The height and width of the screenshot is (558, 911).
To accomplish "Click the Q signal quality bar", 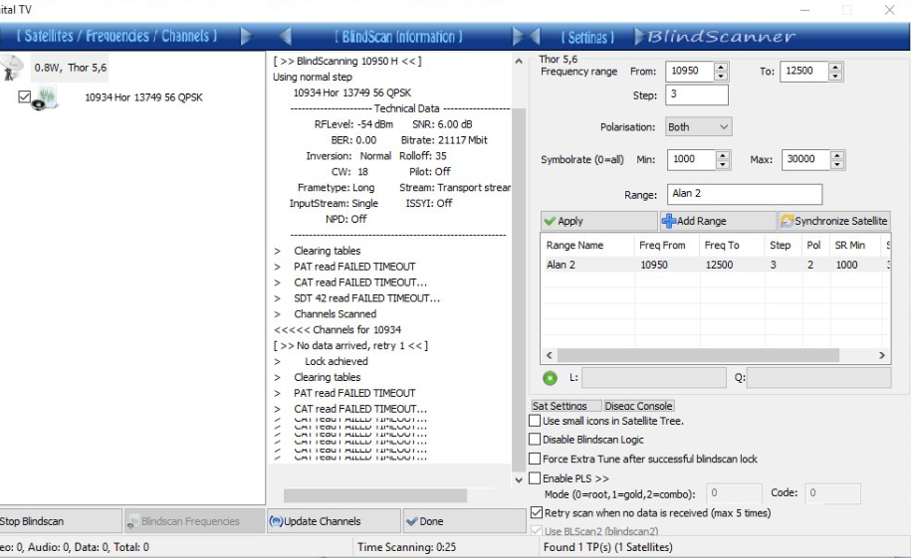I will 818,377.
